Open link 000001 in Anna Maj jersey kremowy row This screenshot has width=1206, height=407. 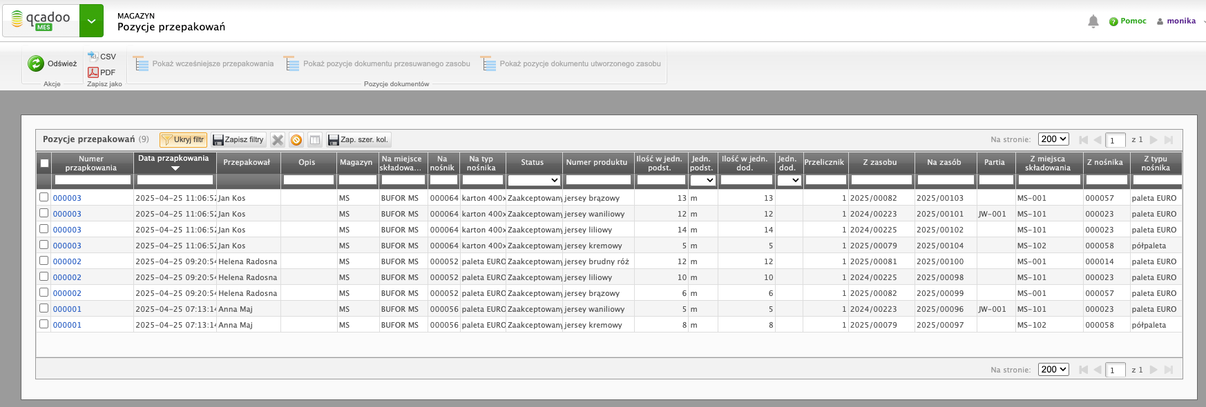(x=67, y=325)
